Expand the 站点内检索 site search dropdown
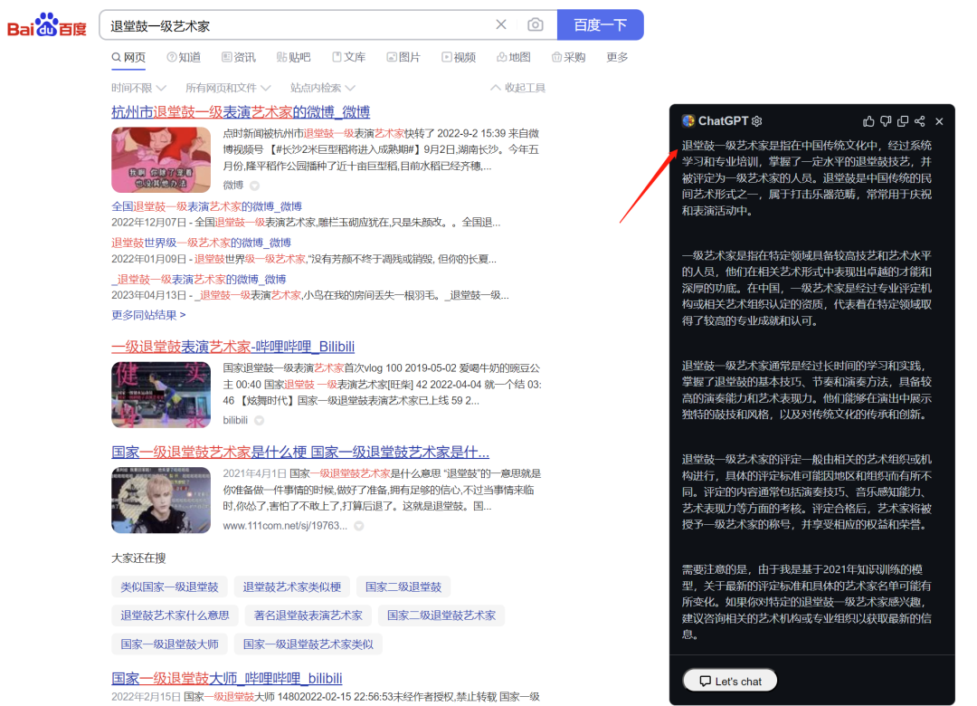 click(x=322, y=88)
